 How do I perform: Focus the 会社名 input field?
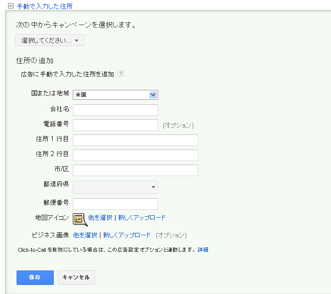116,110
